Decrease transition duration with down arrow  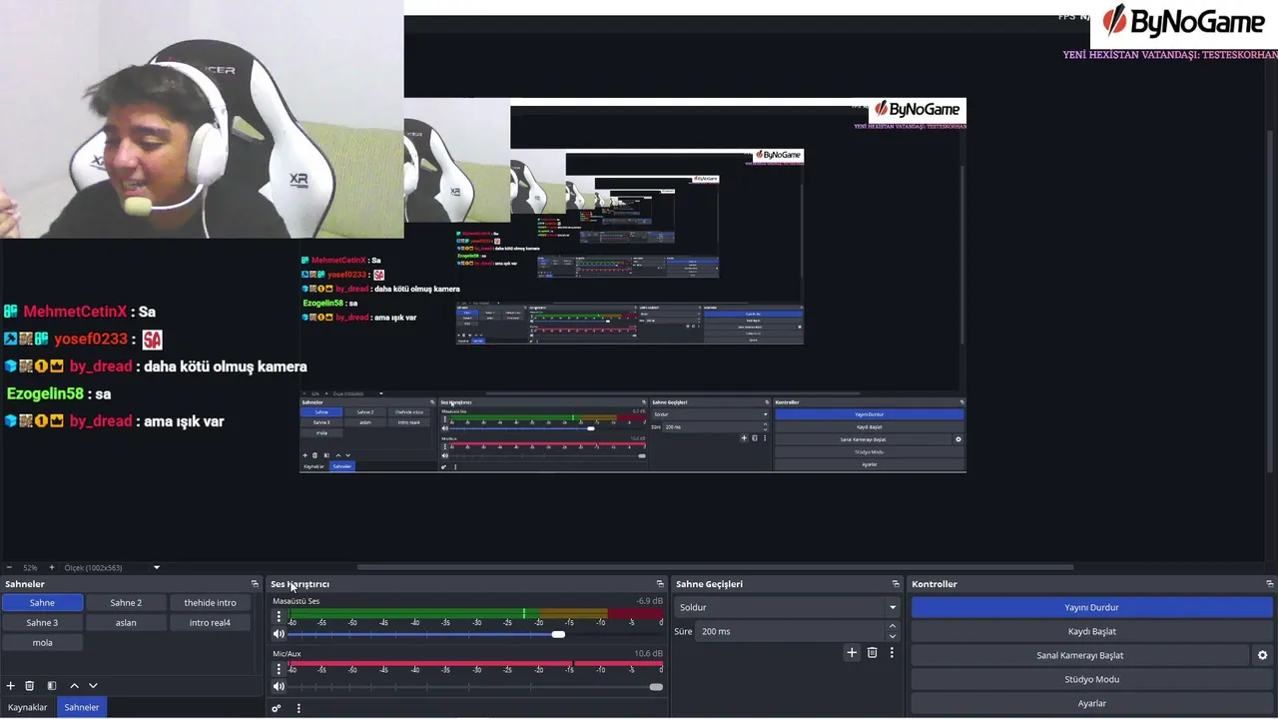point(893,636)
